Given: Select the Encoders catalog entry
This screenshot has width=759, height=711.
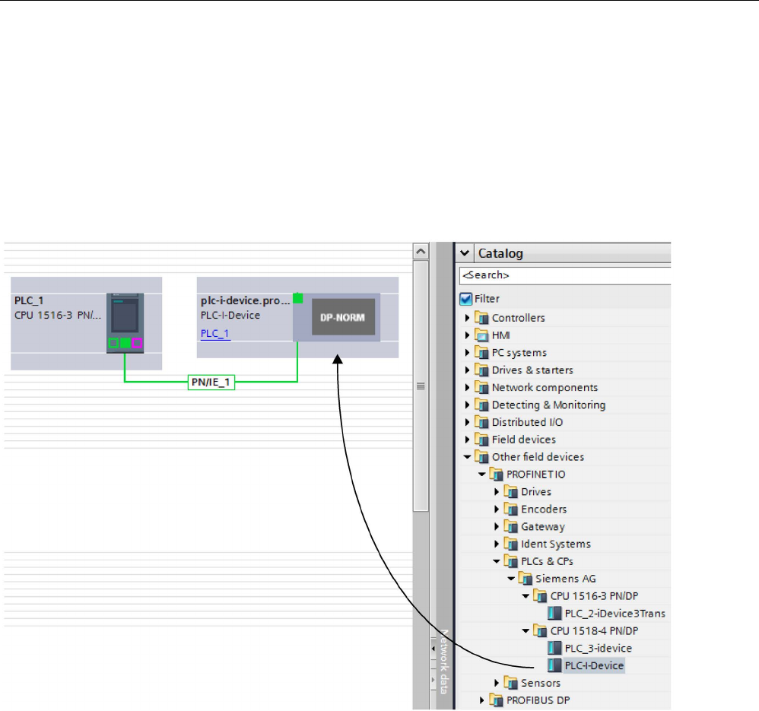Looking at the screenshot, I should pos(544,509).
